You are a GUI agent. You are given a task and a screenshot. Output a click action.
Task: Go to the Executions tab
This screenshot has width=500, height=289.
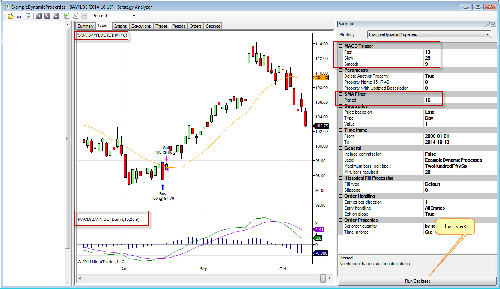tap(141, 26)
